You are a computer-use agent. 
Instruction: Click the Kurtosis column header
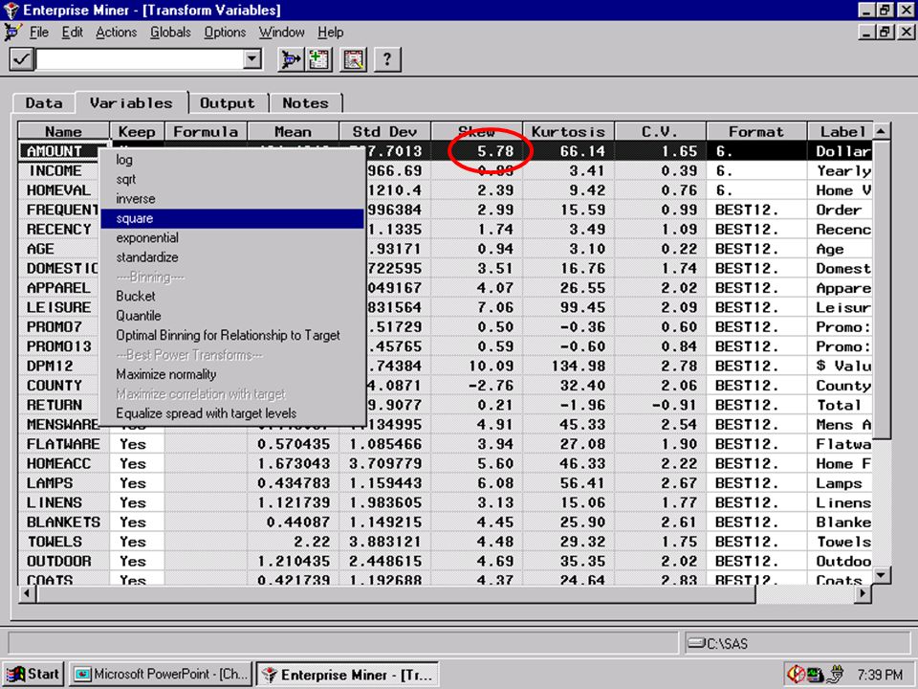[x=568, y=131]
